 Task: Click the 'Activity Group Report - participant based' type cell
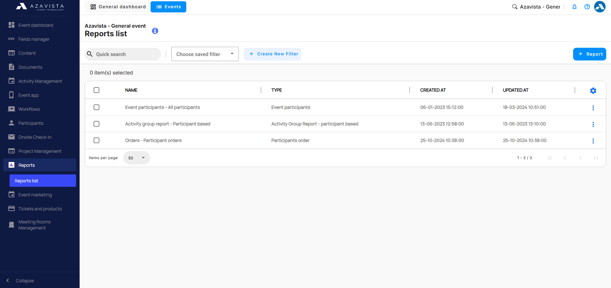[x=315, y=124]
